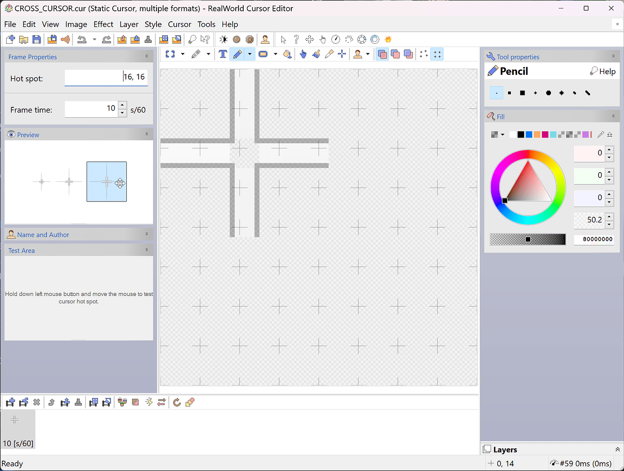624x471 pixels.
Task: Create a new document icon
Action: pyautogui.click(x=10, y=40)
